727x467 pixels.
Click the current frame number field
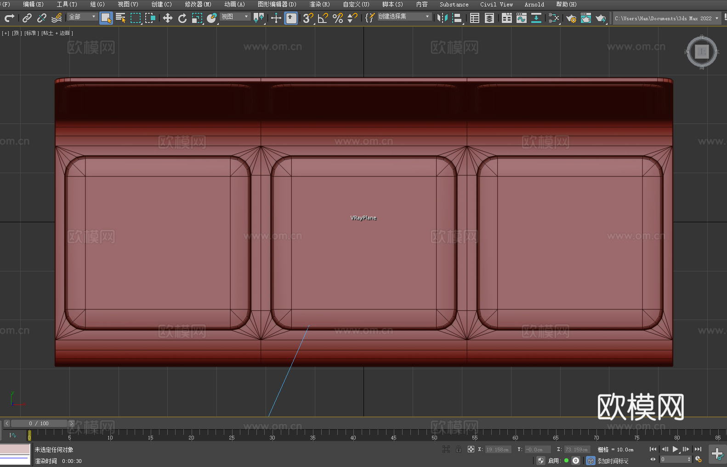pyautogui.click(x=676, y=459)
